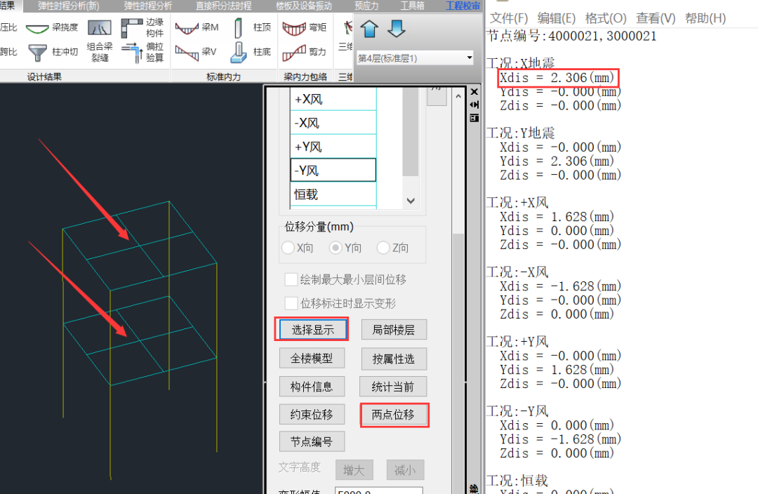Click the 变形幅值 input field

[378, 491]
